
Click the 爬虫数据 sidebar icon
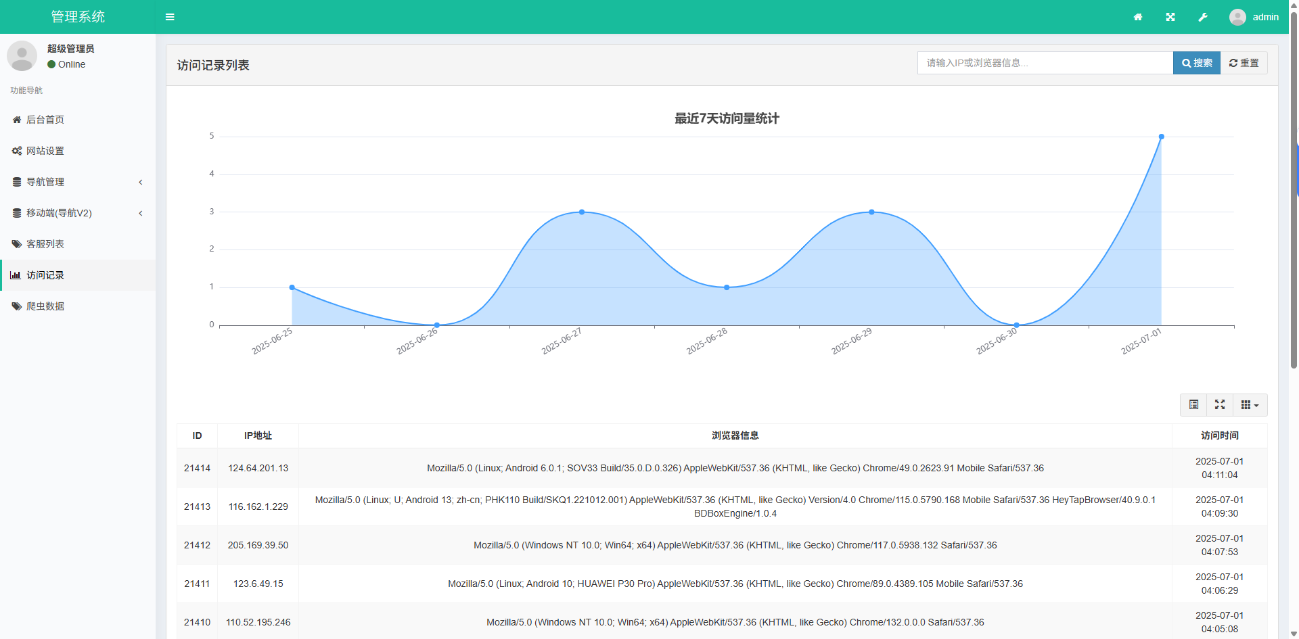16,306
